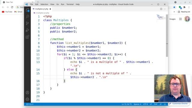192x108 pixels.
Task: Open the Selection menu
Action: click(44, 4)
